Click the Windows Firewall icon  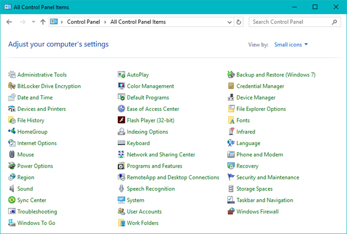click(x=231, y=212)
